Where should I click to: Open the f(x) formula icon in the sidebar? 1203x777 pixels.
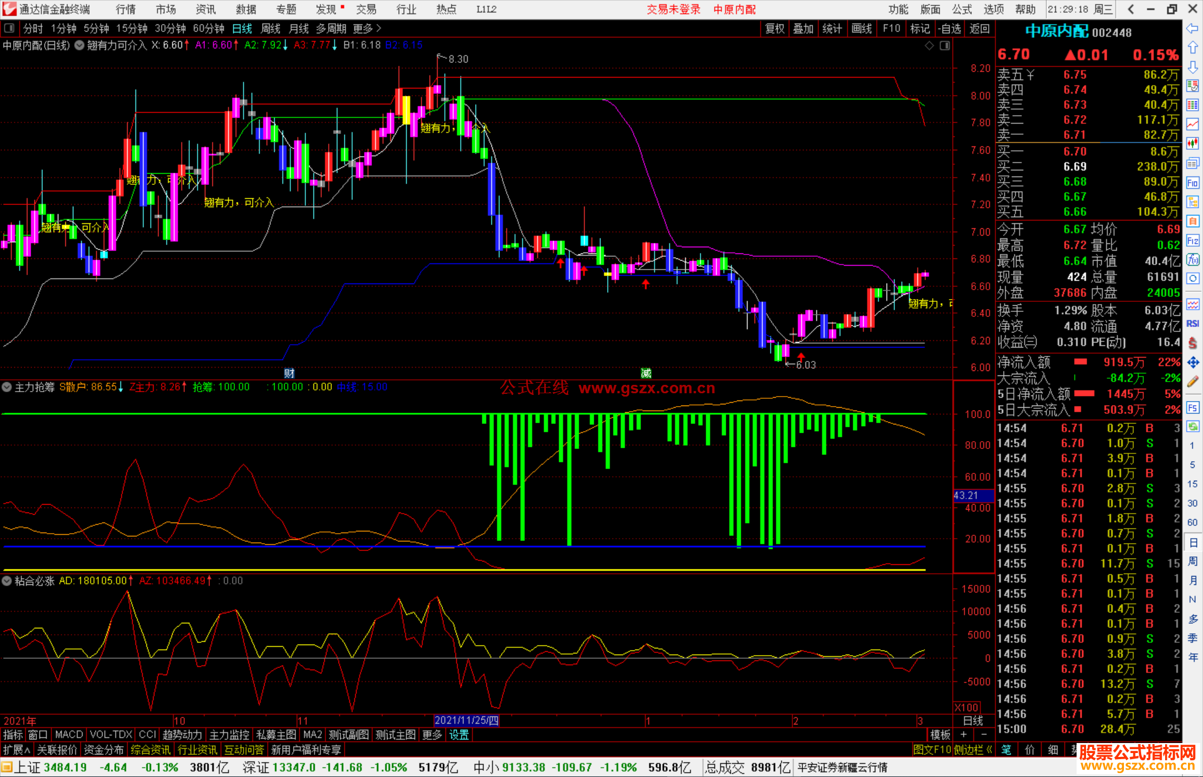click(x=1192, y=260)
